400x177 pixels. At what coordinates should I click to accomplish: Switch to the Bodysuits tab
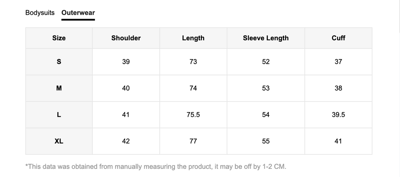(x=40, y=13)
